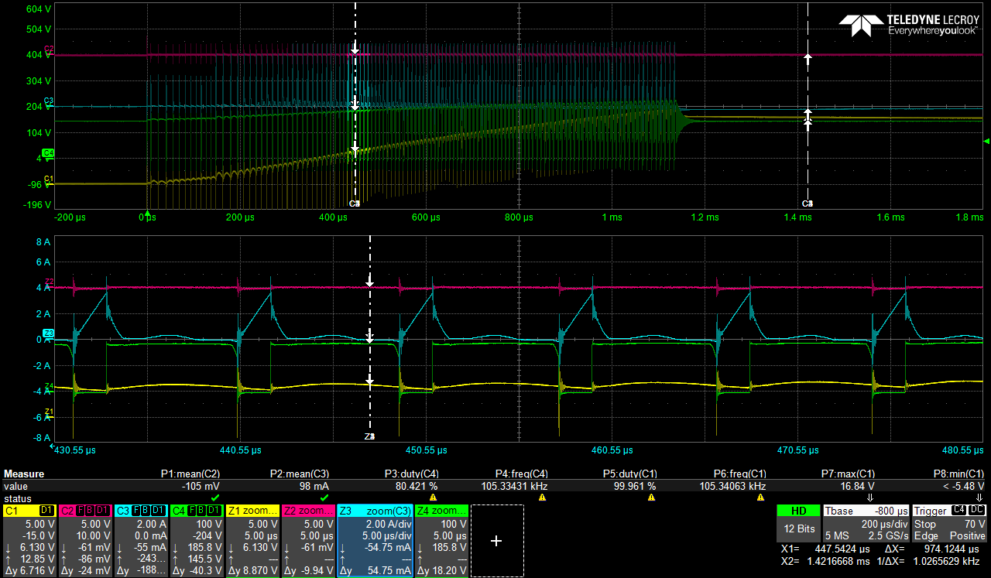Open the C1 channel descriptor box

point(29,541)
